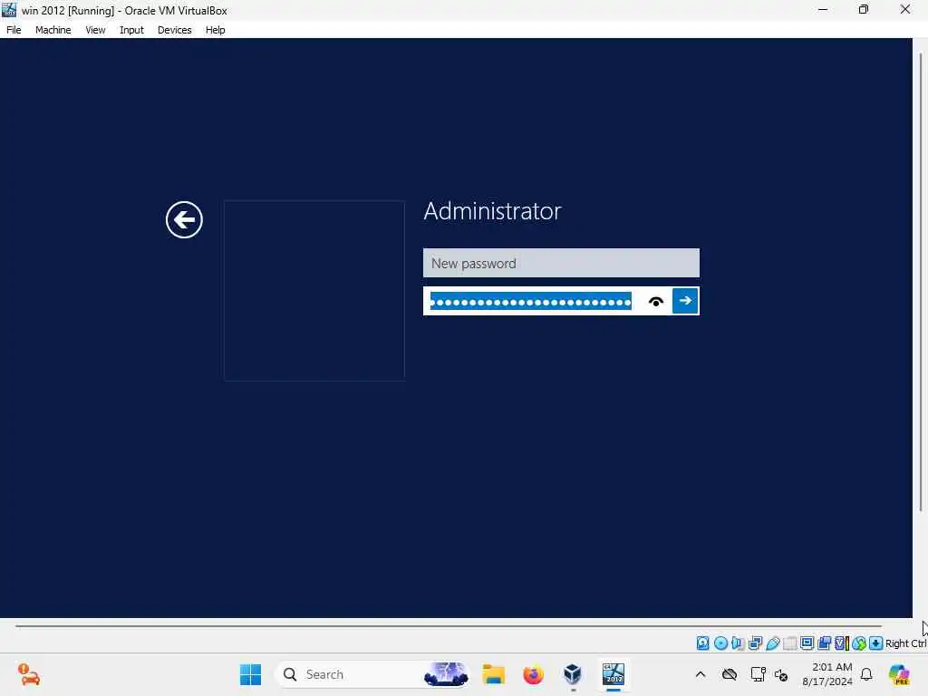Open Copilot preview icon on taskbar

tap(899, 674)
